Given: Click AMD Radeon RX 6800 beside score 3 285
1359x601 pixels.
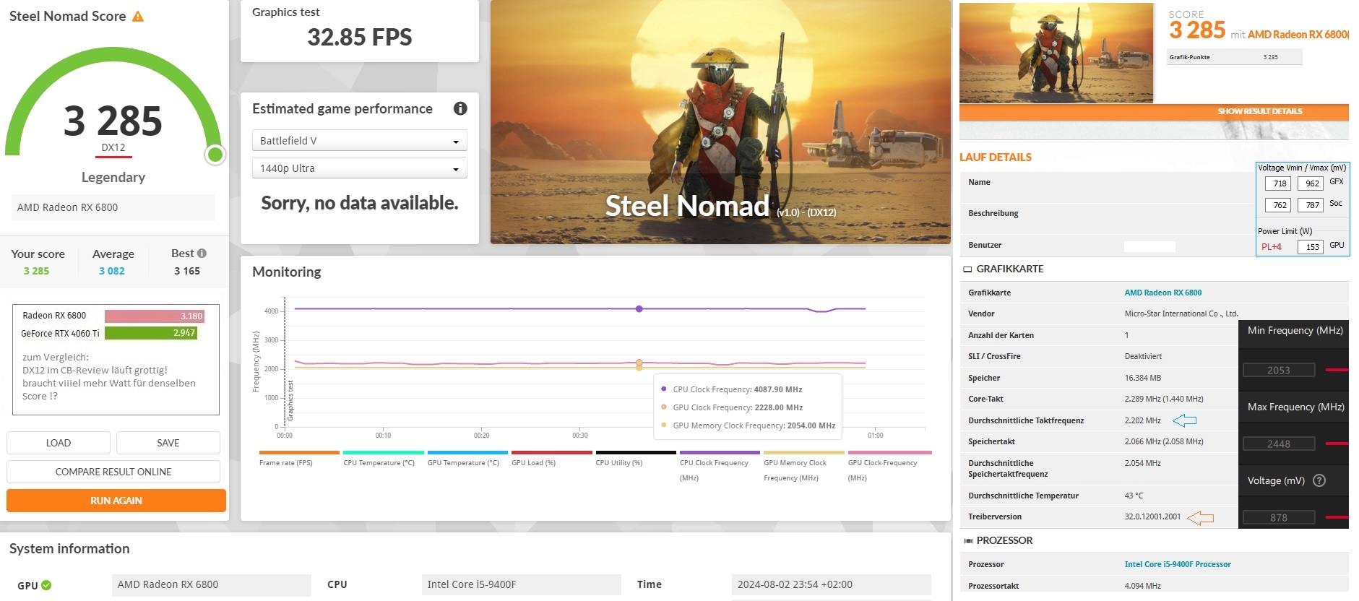Looking at the screenshot, I should [1298, 34].
